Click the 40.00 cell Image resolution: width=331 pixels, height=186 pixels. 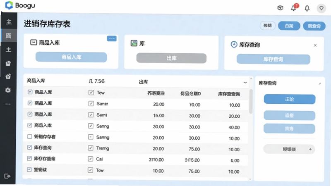coord(234,127)
